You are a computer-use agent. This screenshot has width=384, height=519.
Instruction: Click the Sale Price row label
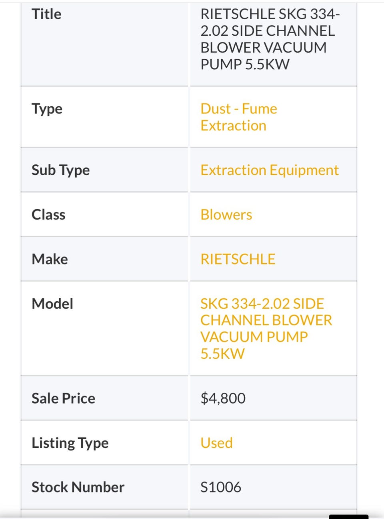(x=63, y=398)
